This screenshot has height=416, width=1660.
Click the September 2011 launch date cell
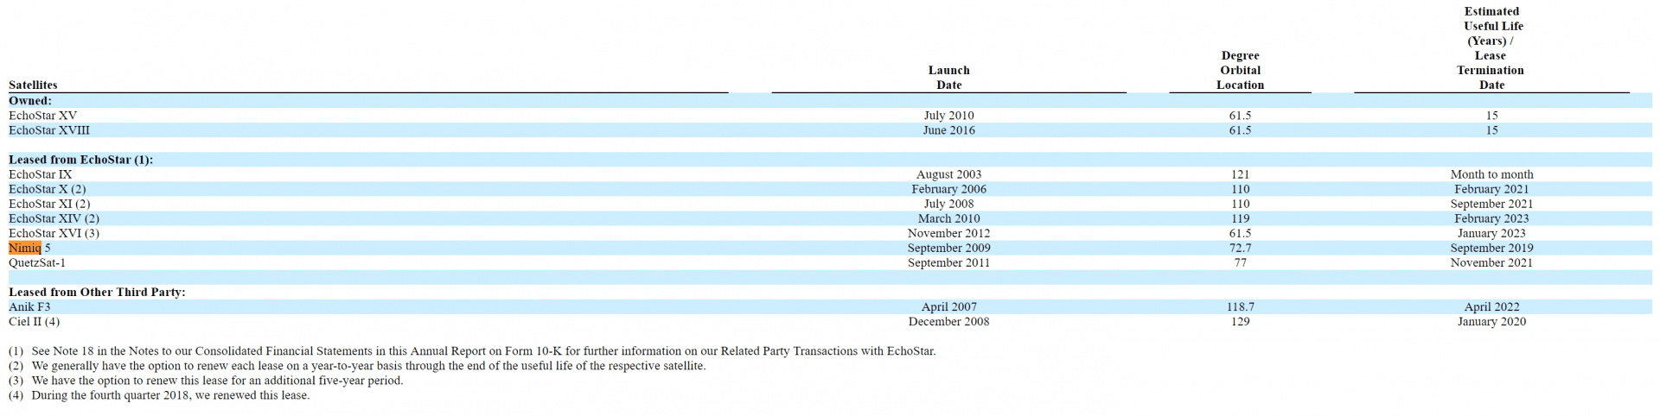pyautogui.click(x=948, y=262)
